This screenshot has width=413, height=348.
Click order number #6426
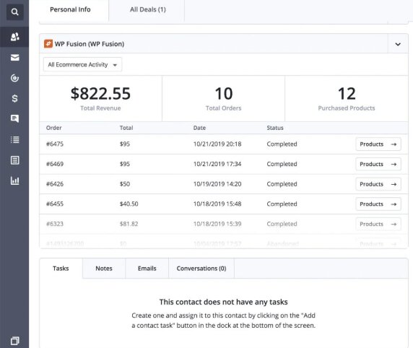click(55, 184)
